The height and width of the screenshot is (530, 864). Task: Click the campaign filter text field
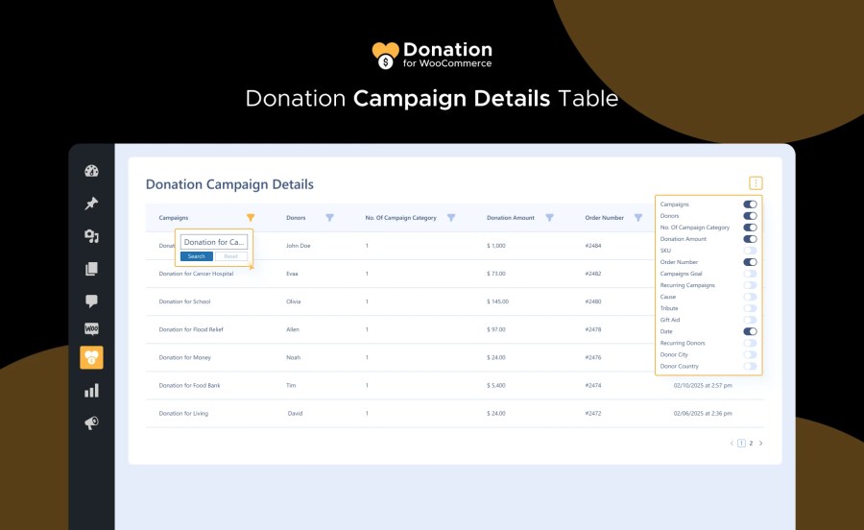coord(214,242)
